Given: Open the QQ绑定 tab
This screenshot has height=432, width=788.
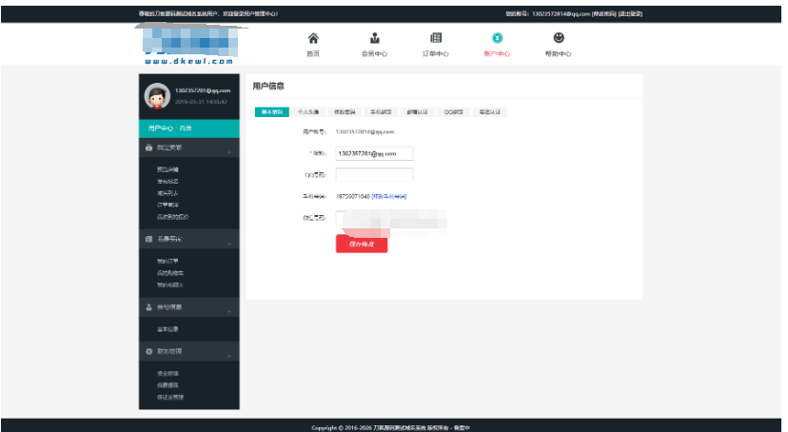Looking at the screenshot, I should 454,112.
